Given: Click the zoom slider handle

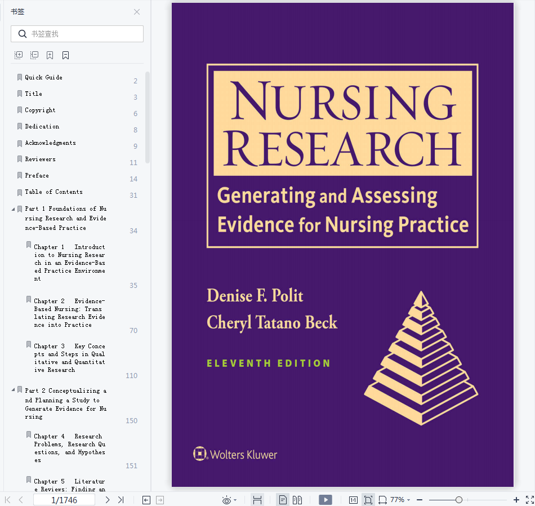Looking at the screenshot, I should (x=459, y=500).
